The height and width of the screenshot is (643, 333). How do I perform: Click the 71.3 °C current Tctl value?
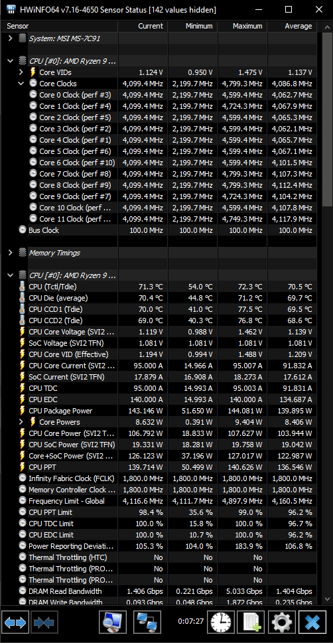click(x=151, y=287)
